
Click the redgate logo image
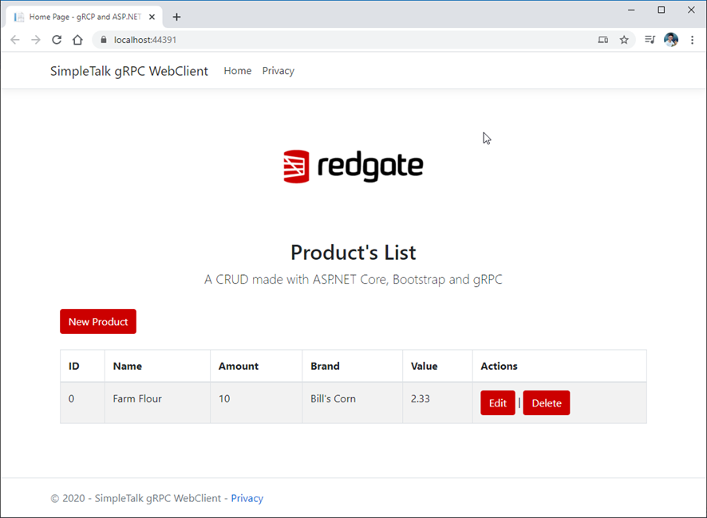point(353,167)
